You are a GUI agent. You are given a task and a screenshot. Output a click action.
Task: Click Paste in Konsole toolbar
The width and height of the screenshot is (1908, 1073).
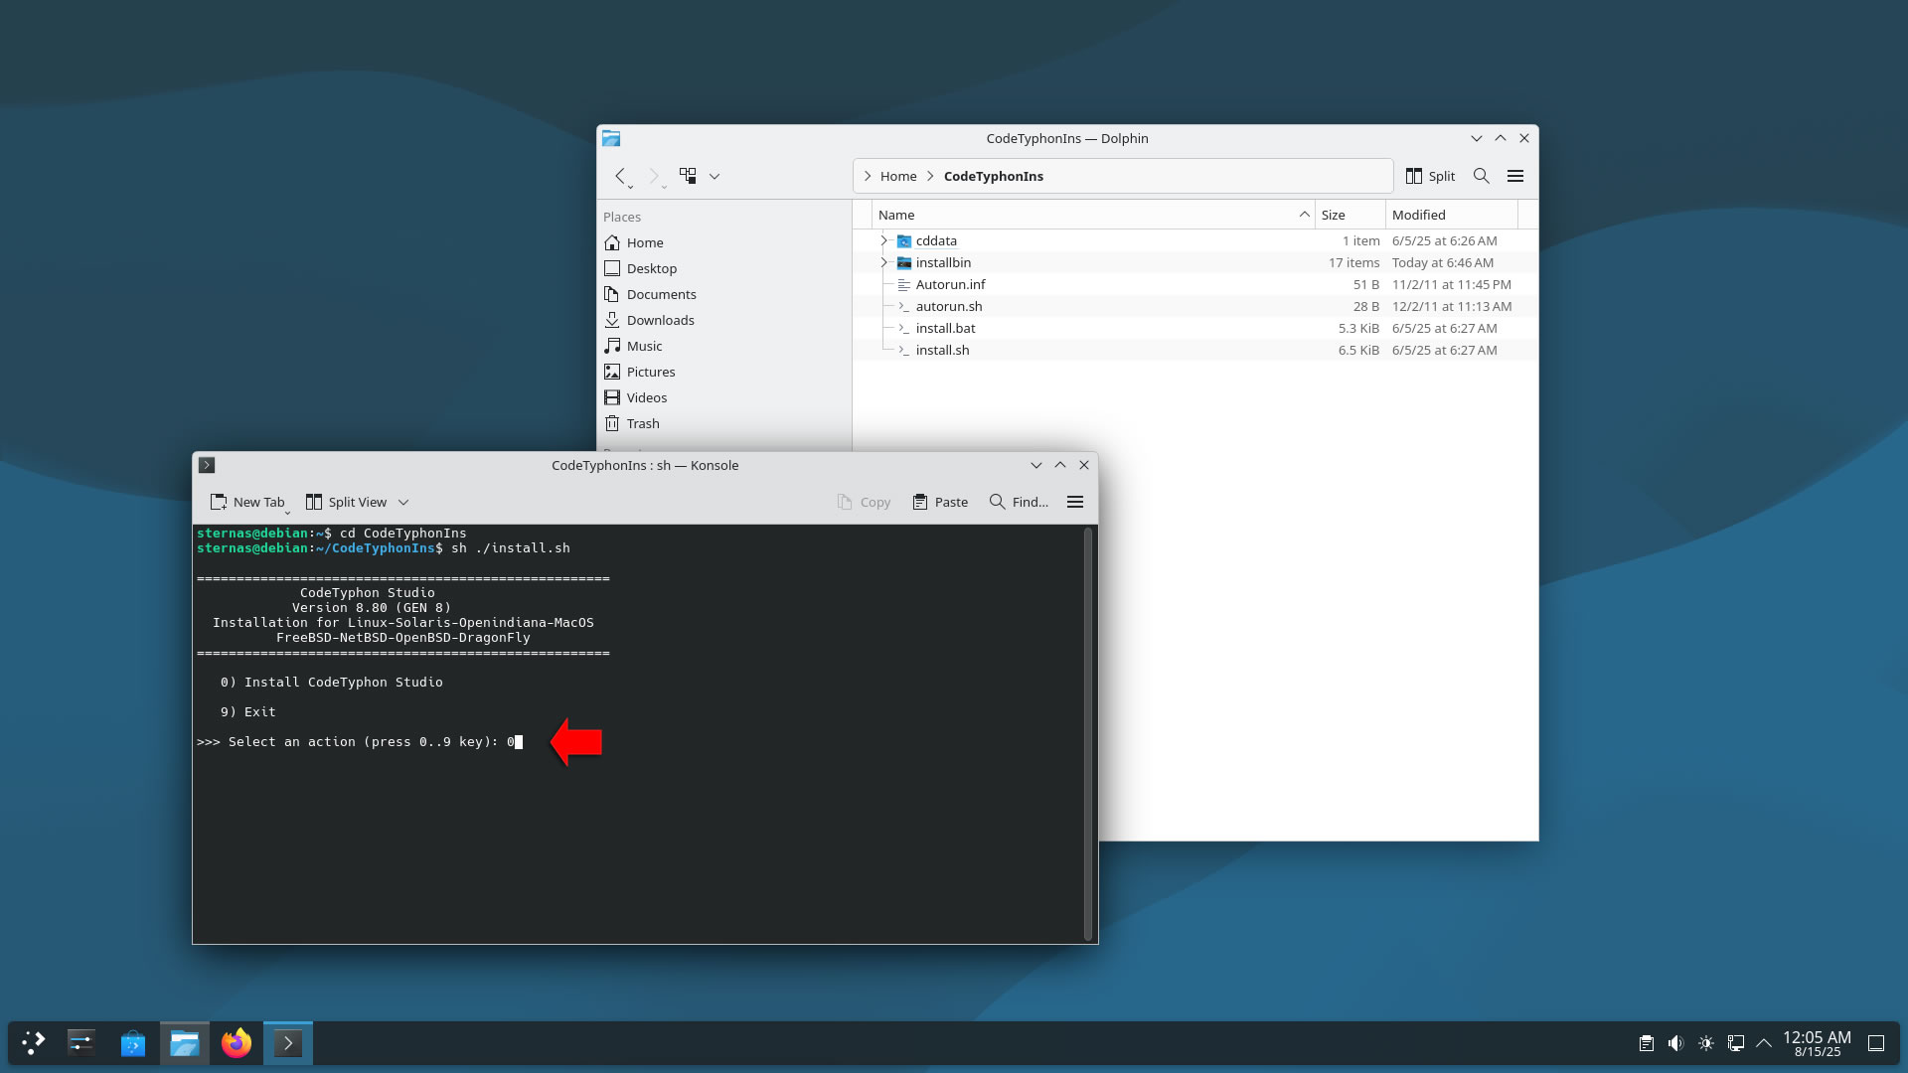point(940,502)
